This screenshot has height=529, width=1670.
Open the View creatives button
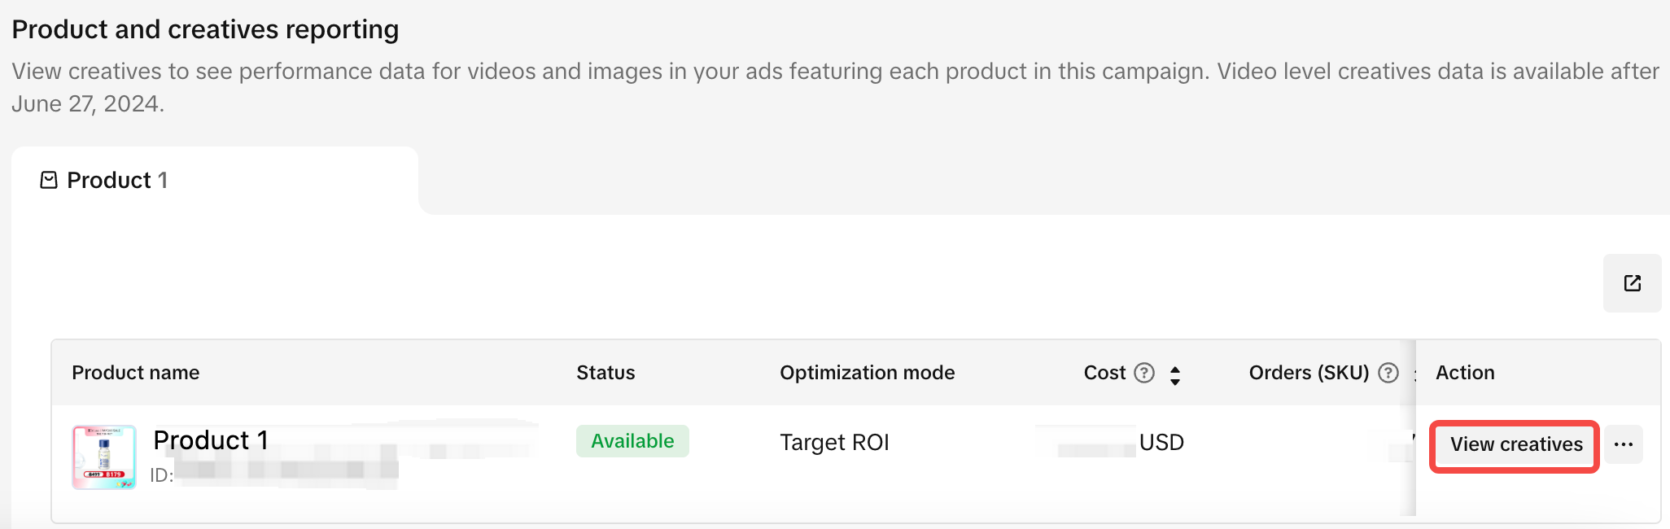click(1515, 444)
